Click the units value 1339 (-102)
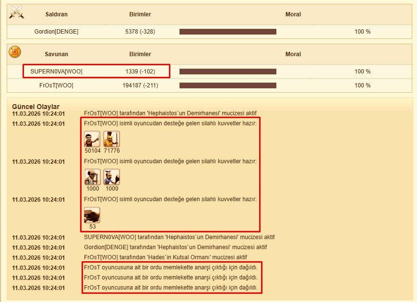 click(140, 72)
